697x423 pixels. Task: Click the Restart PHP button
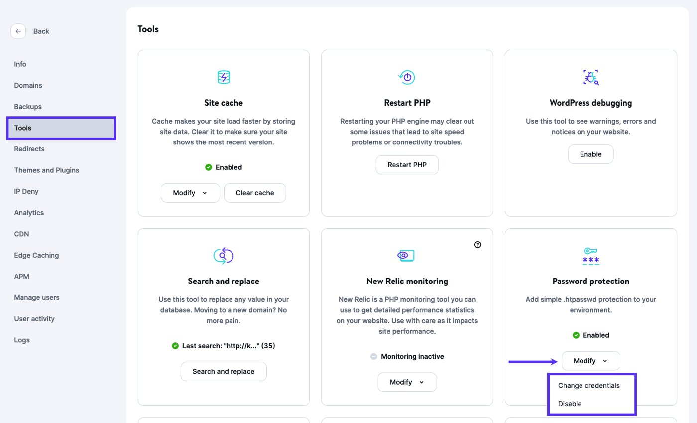tap(407, 165)
